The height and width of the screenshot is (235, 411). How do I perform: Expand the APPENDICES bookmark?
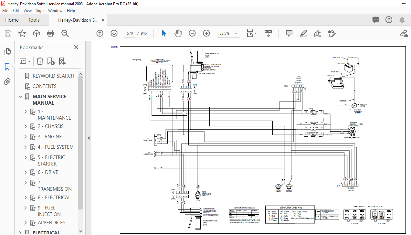26,223
